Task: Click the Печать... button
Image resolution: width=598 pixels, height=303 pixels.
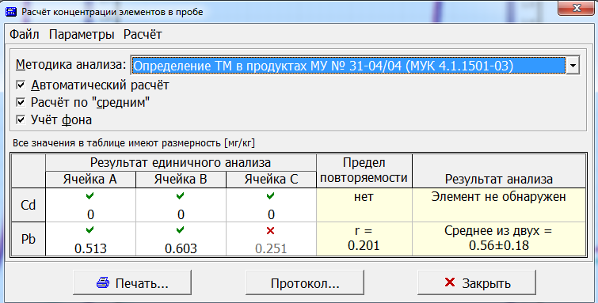Action: [x=132, y=282]
